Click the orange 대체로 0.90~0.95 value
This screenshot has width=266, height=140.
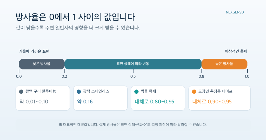(x=212, y=101)
